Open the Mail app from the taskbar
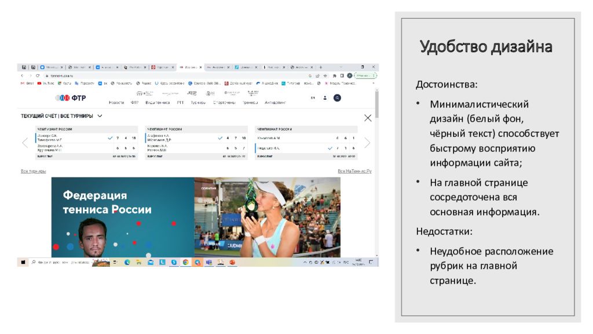The width and height of the screenshot is (593, 334). [x=151, y=262]
